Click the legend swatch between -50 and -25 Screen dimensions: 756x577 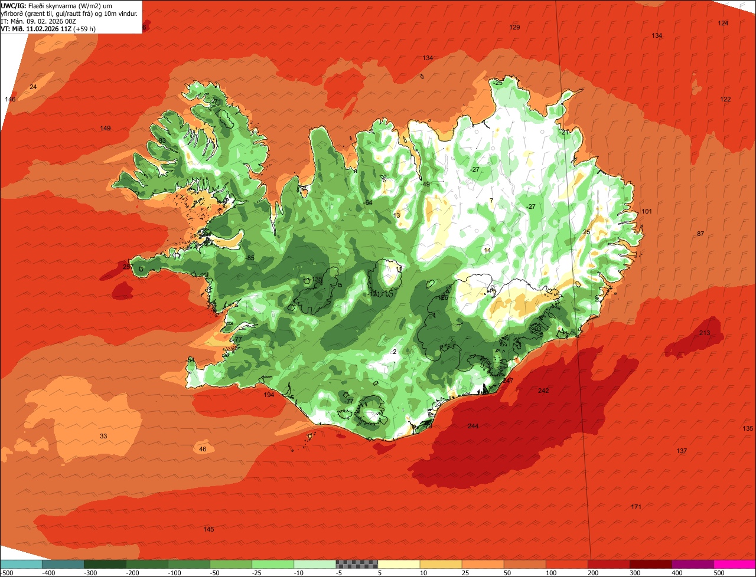pos(231,564)
